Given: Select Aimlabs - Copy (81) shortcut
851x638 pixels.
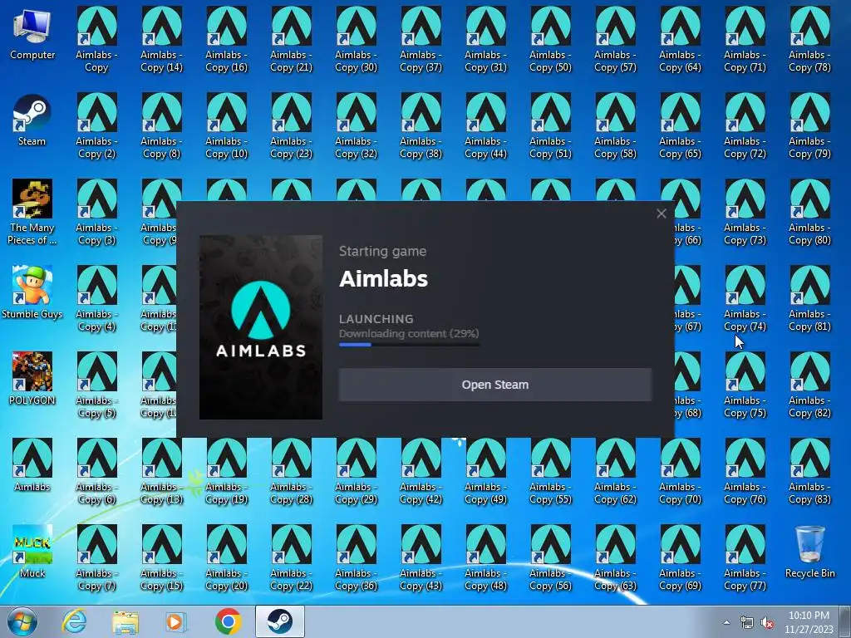Looking at the screenshot, I should (809, 298).
